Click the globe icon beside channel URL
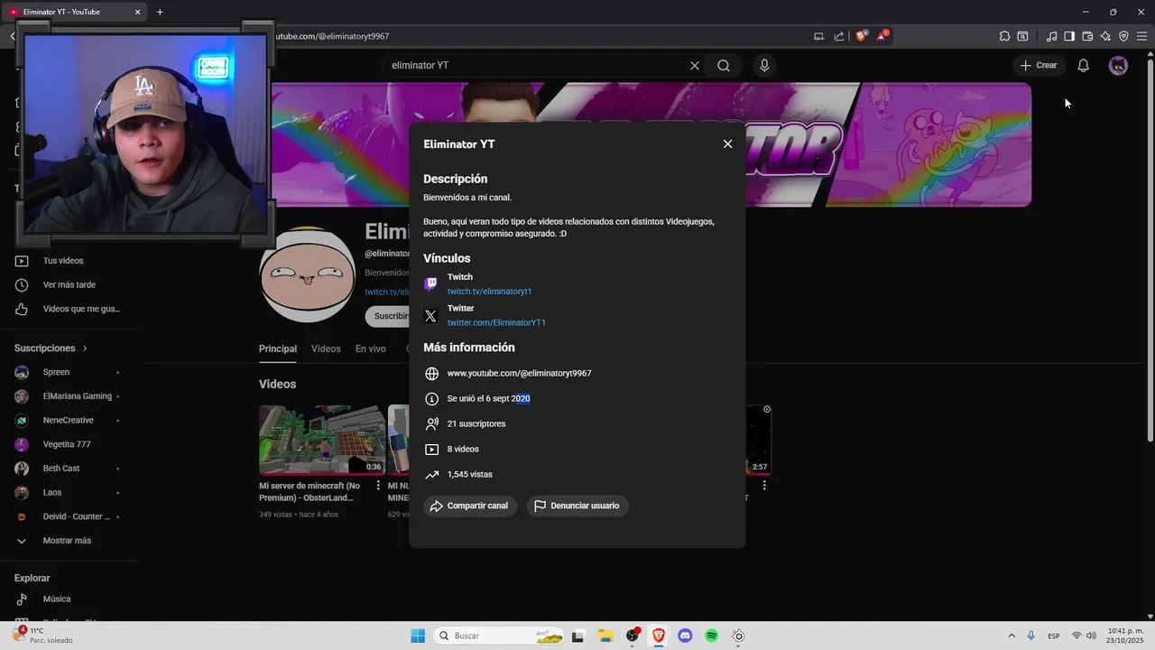 [431, 374]
